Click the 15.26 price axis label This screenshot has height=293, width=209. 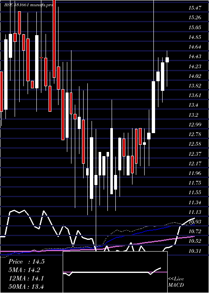(x=195, y=18)
